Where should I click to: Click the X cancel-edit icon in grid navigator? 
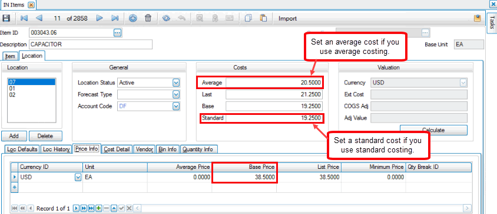pyautogui.click(x=129, y=208)
